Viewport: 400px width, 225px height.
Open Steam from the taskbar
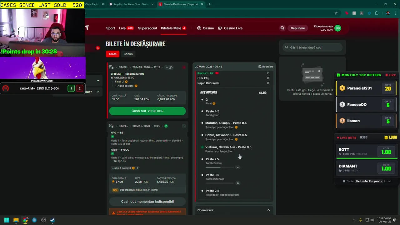pyautogui.click(x=52, y=220)
